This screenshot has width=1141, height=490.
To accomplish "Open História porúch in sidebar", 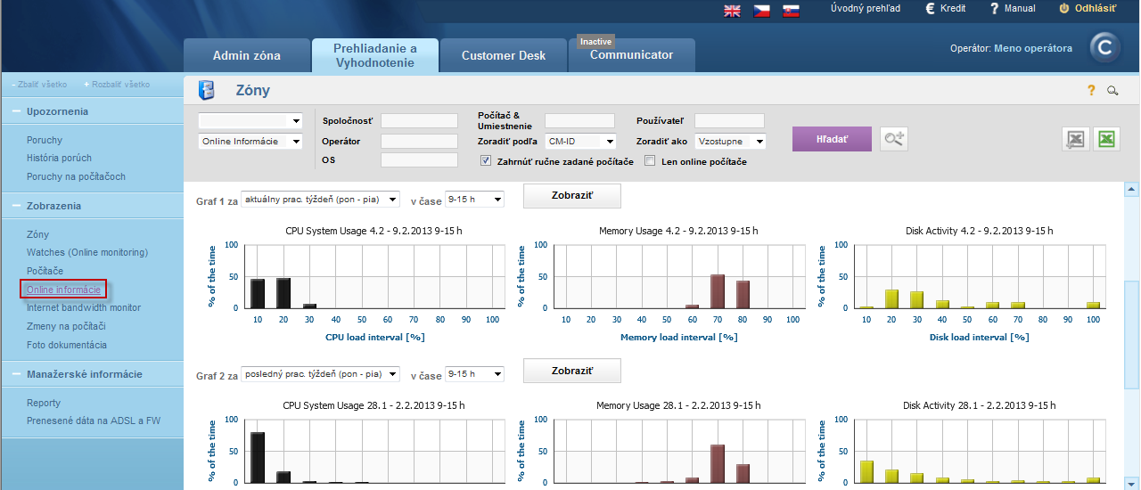I will pos(59,159).
